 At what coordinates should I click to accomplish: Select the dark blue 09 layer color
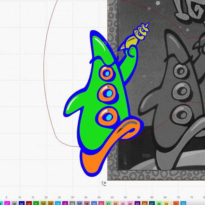[22, 203]
